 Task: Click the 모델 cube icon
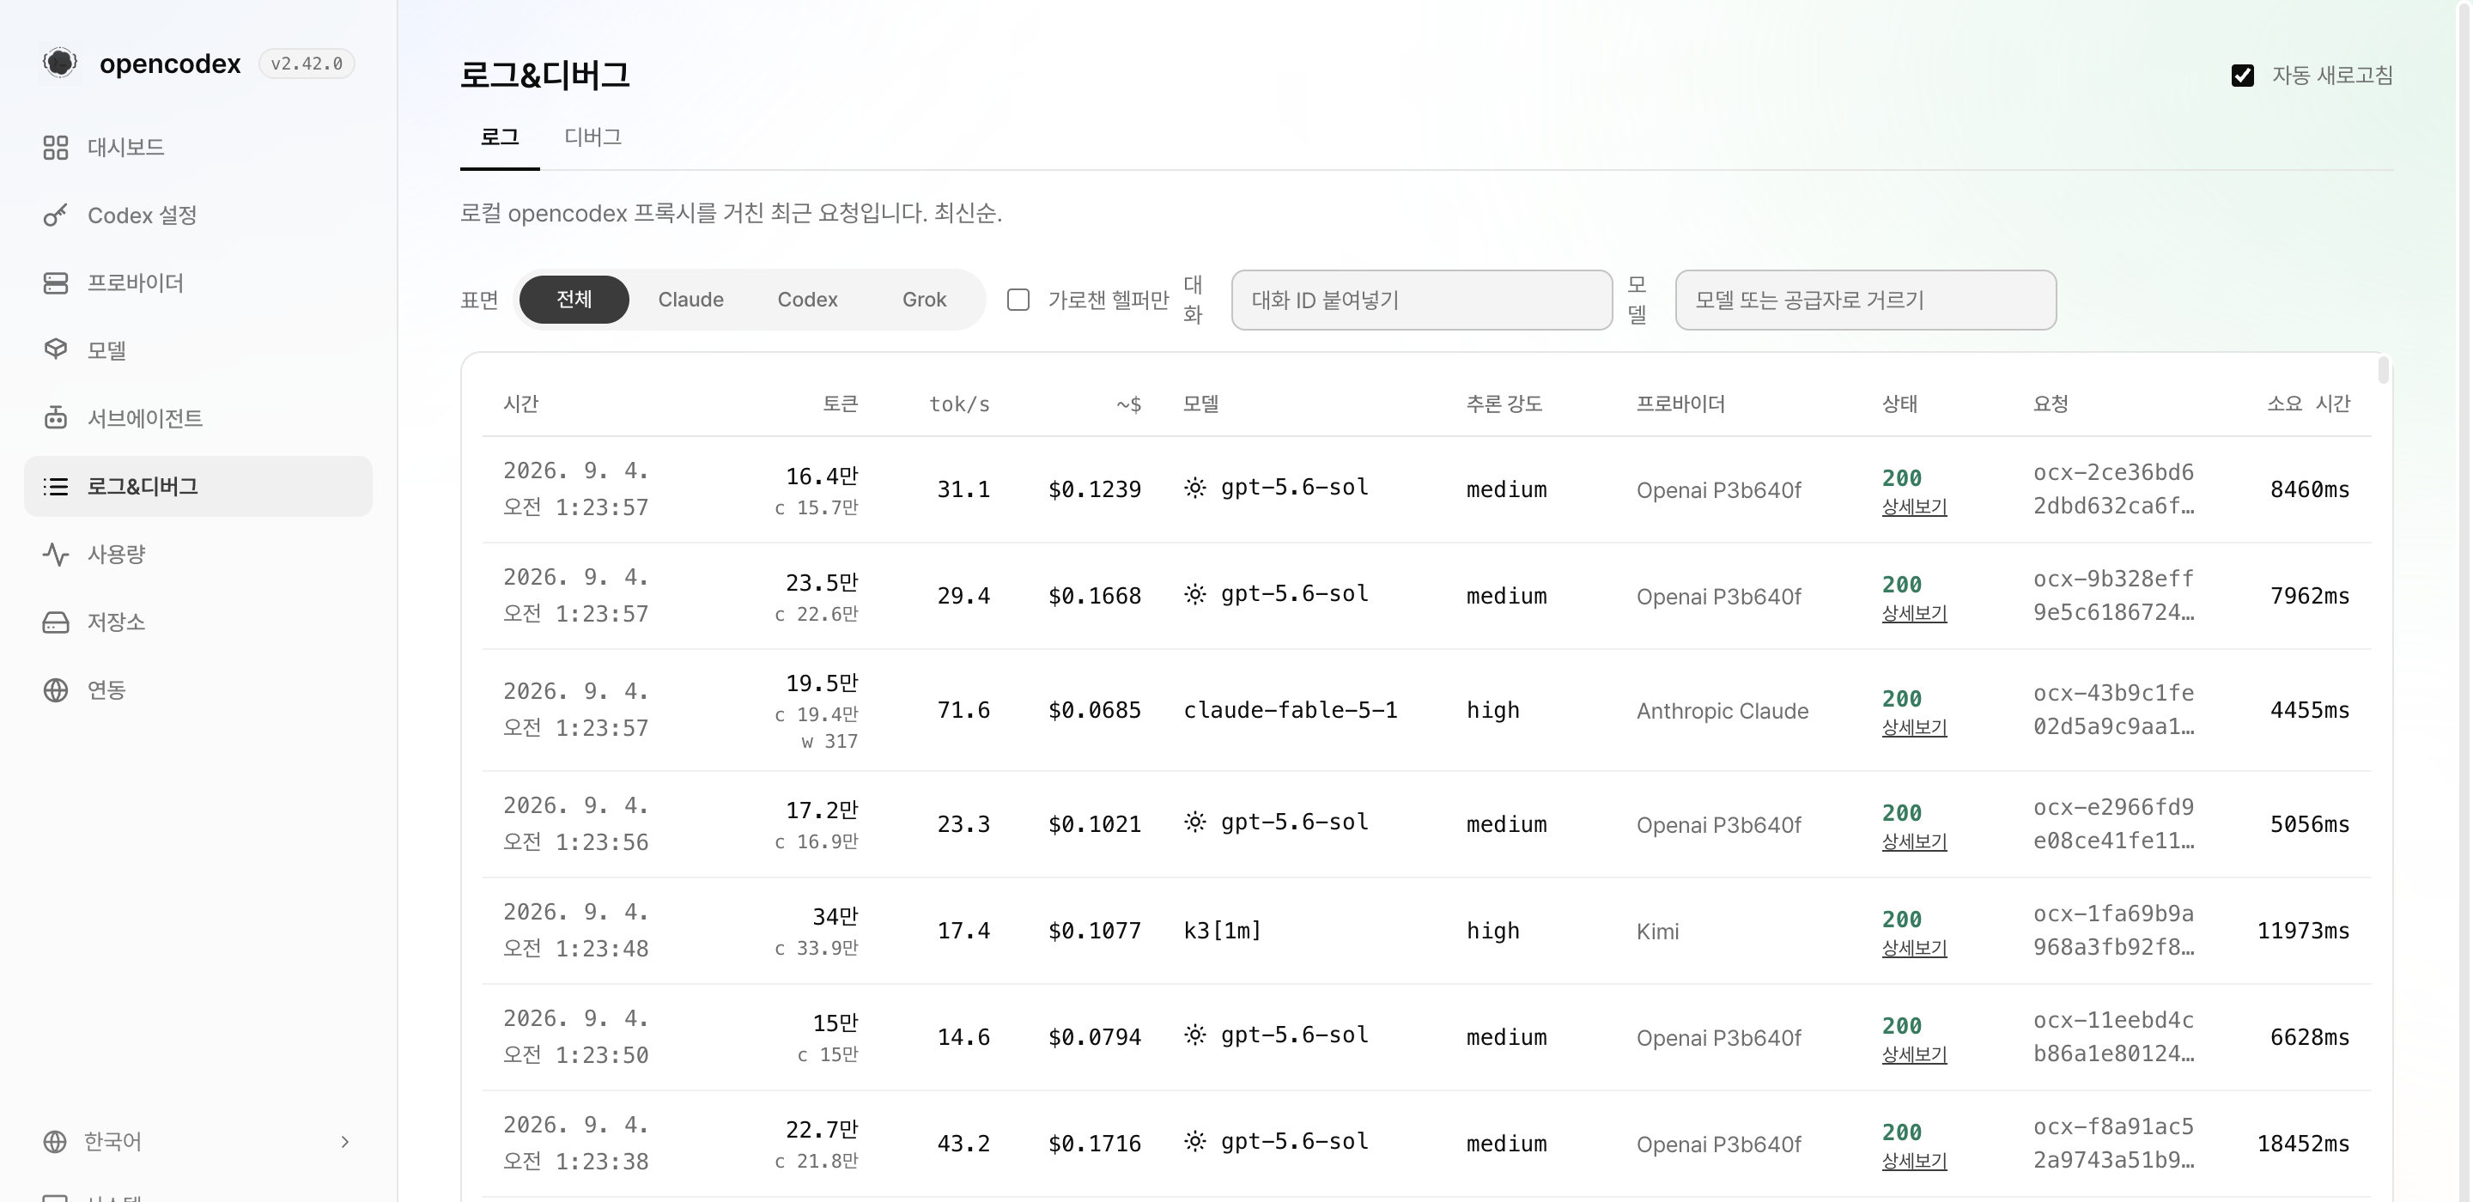pos(56,349)
